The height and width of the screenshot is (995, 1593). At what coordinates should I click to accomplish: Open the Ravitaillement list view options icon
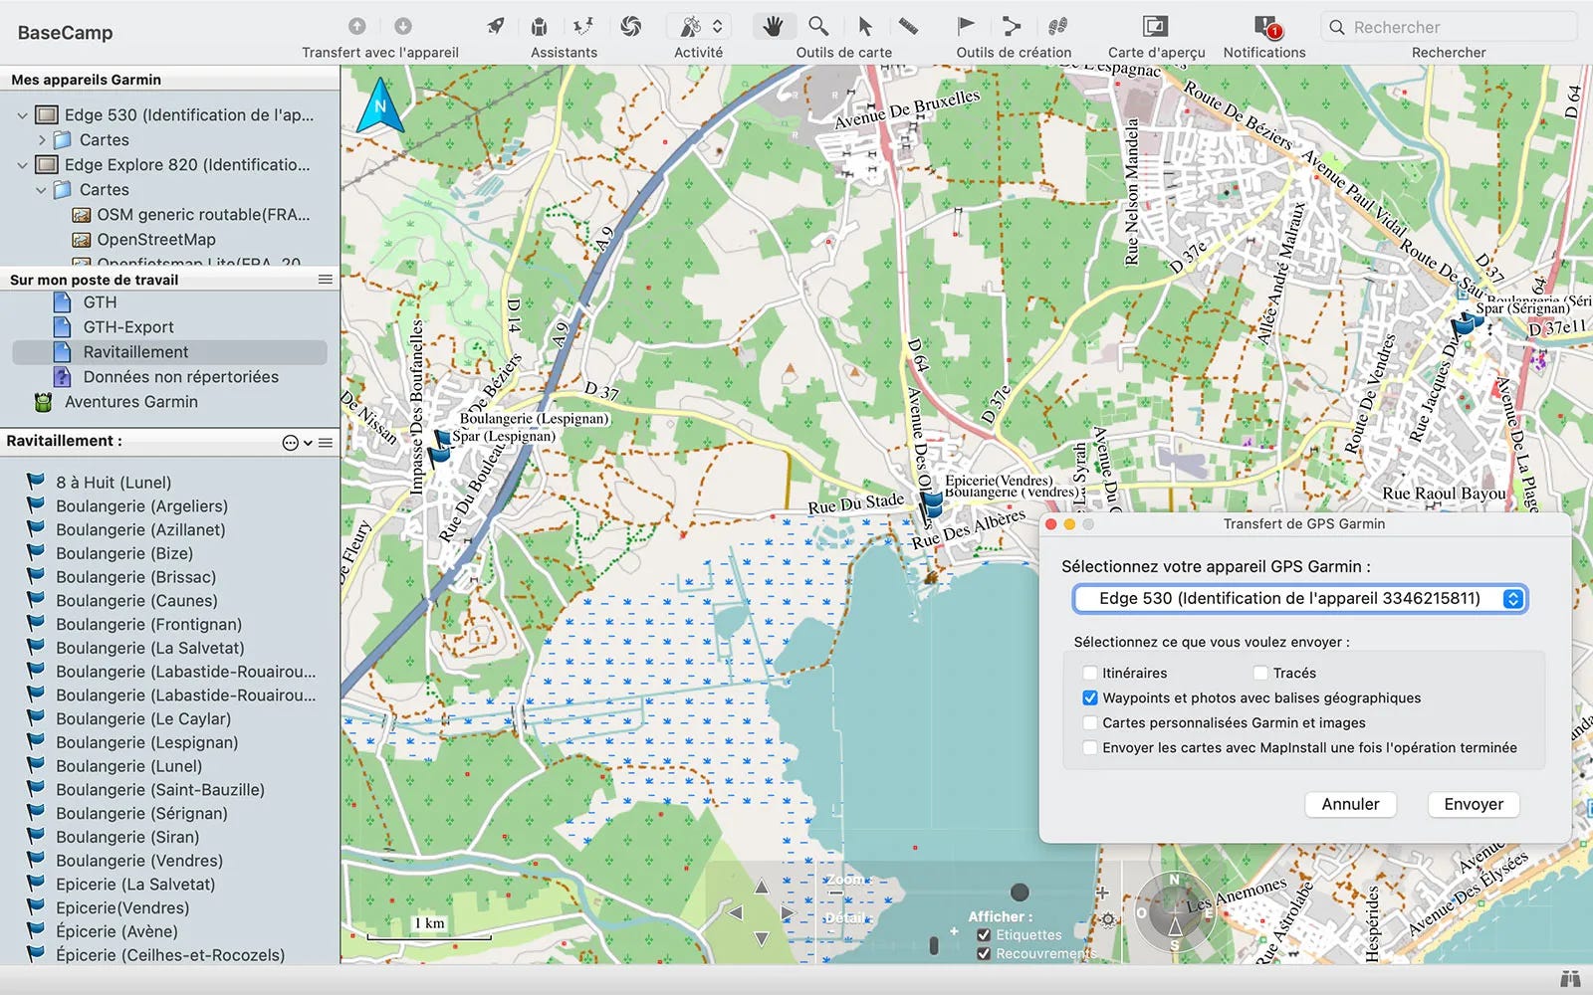click(x=326, y=443)
